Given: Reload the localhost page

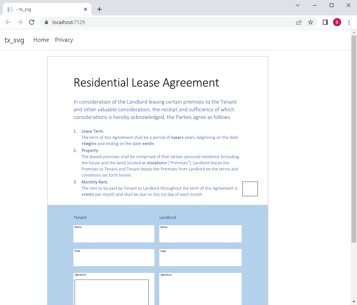Looking at the screenshot, I should [32, 22].
